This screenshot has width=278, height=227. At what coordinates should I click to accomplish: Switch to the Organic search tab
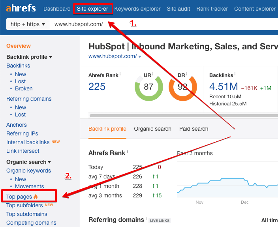pyautogui.click(x=153, y=129)
